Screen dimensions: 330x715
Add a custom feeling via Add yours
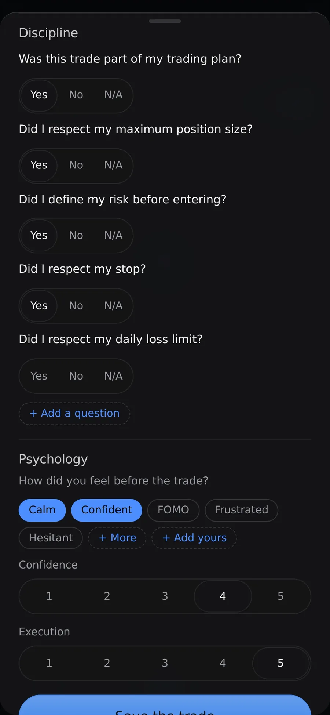(194, 538)
